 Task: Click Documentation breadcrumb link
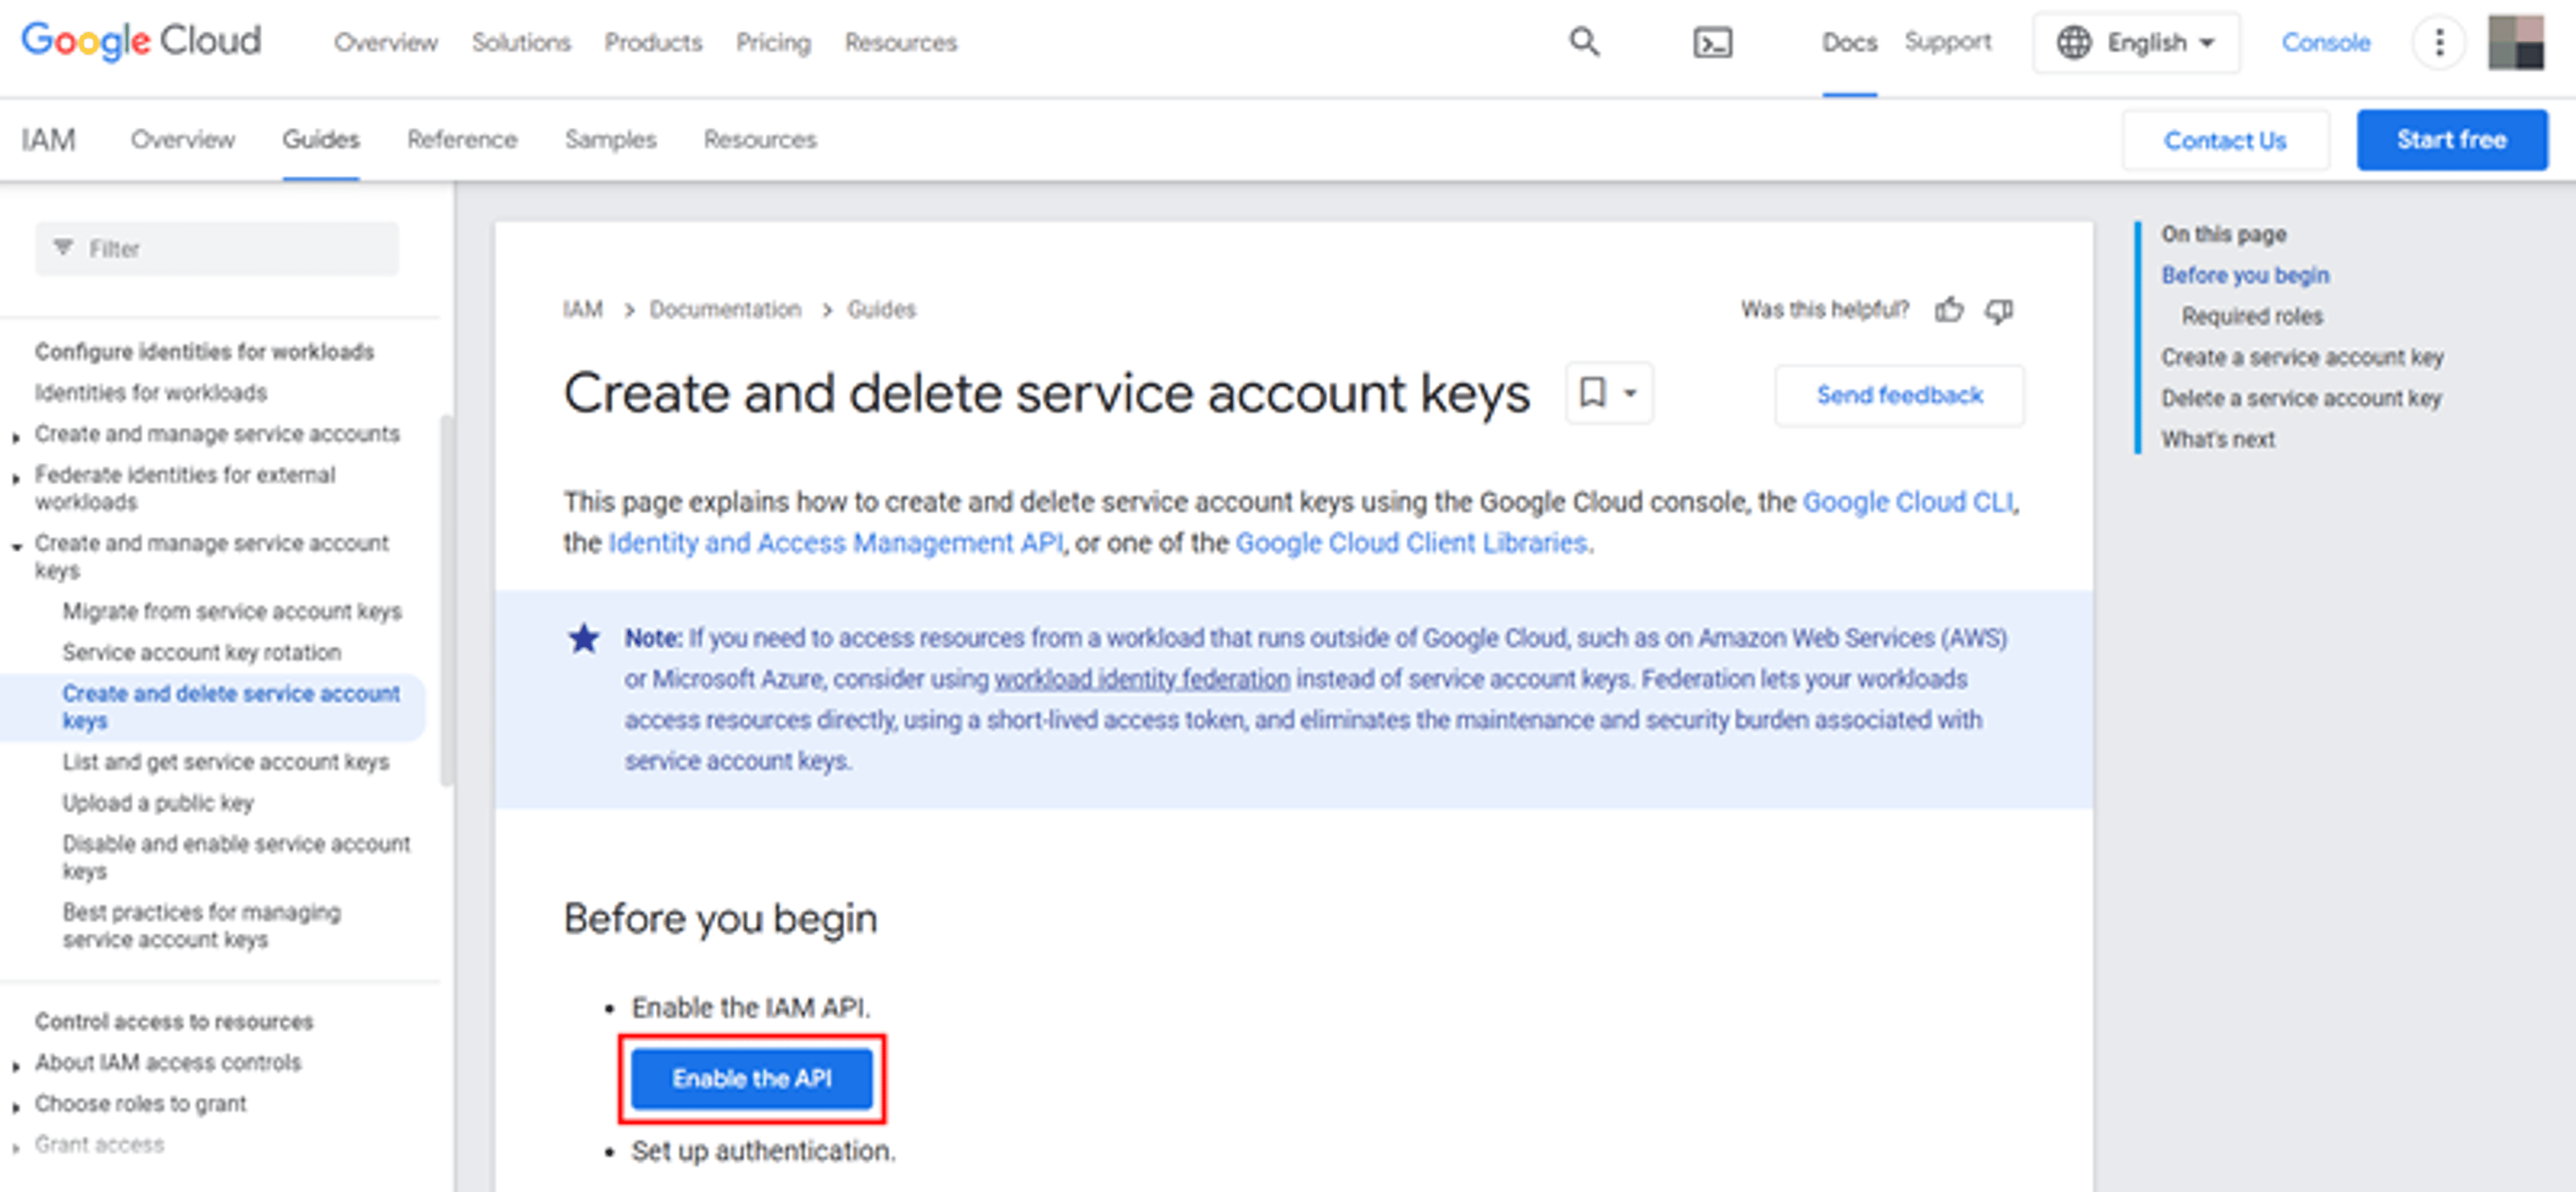pos(725,309)
